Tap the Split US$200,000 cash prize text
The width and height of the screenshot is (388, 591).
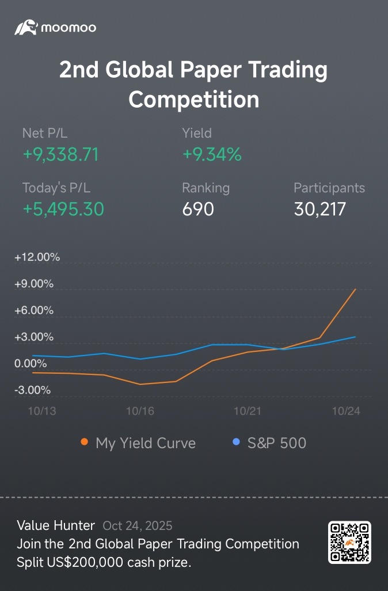104,563
